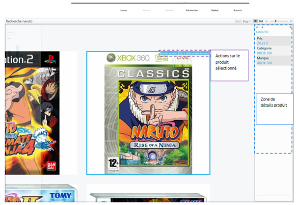
Task: Click the Ajouter au panier button
Action: tap(169, 53)
